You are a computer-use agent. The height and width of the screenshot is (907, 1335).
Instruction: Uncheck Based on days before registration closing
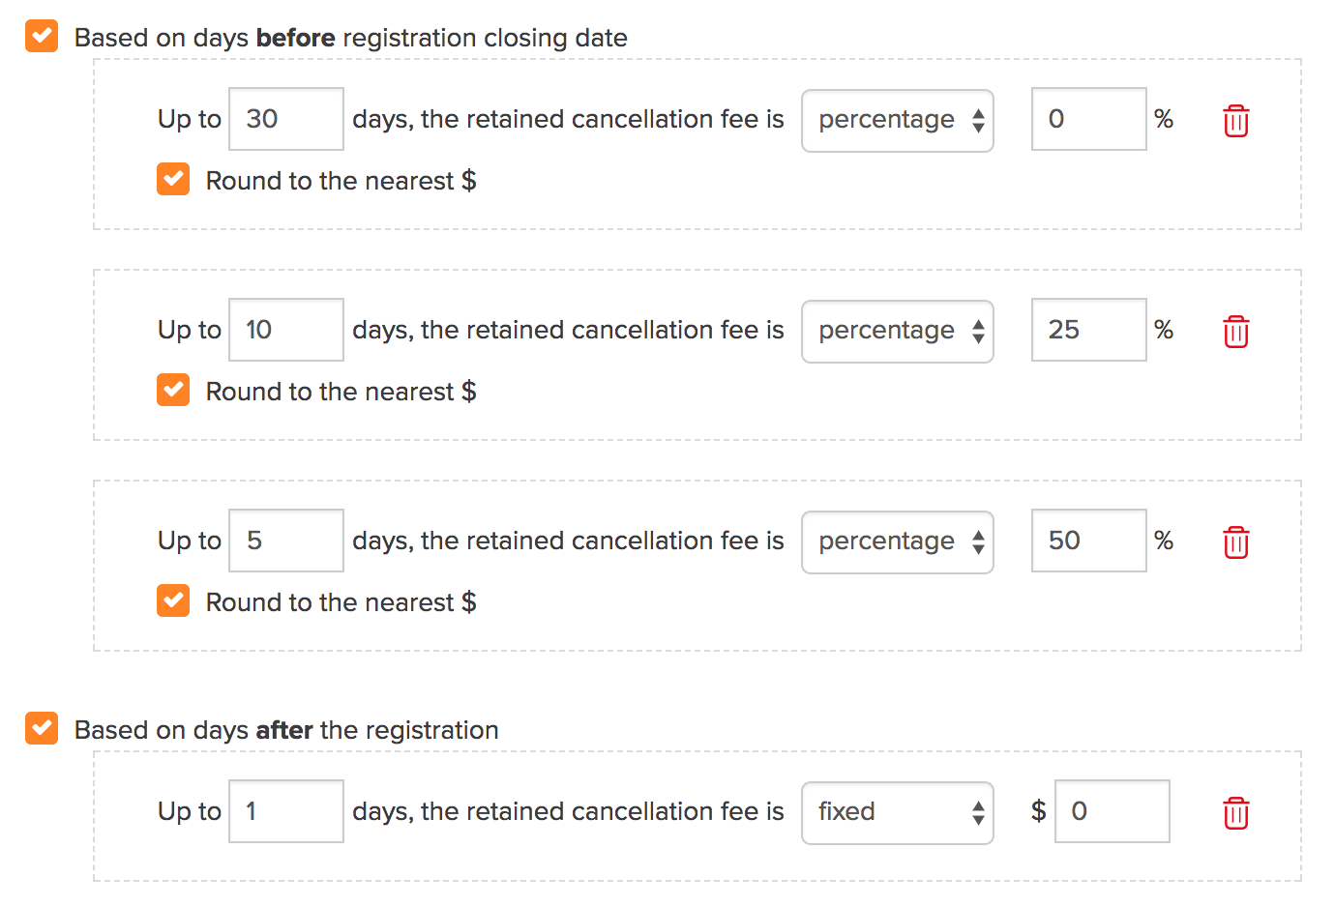(42, 37)
